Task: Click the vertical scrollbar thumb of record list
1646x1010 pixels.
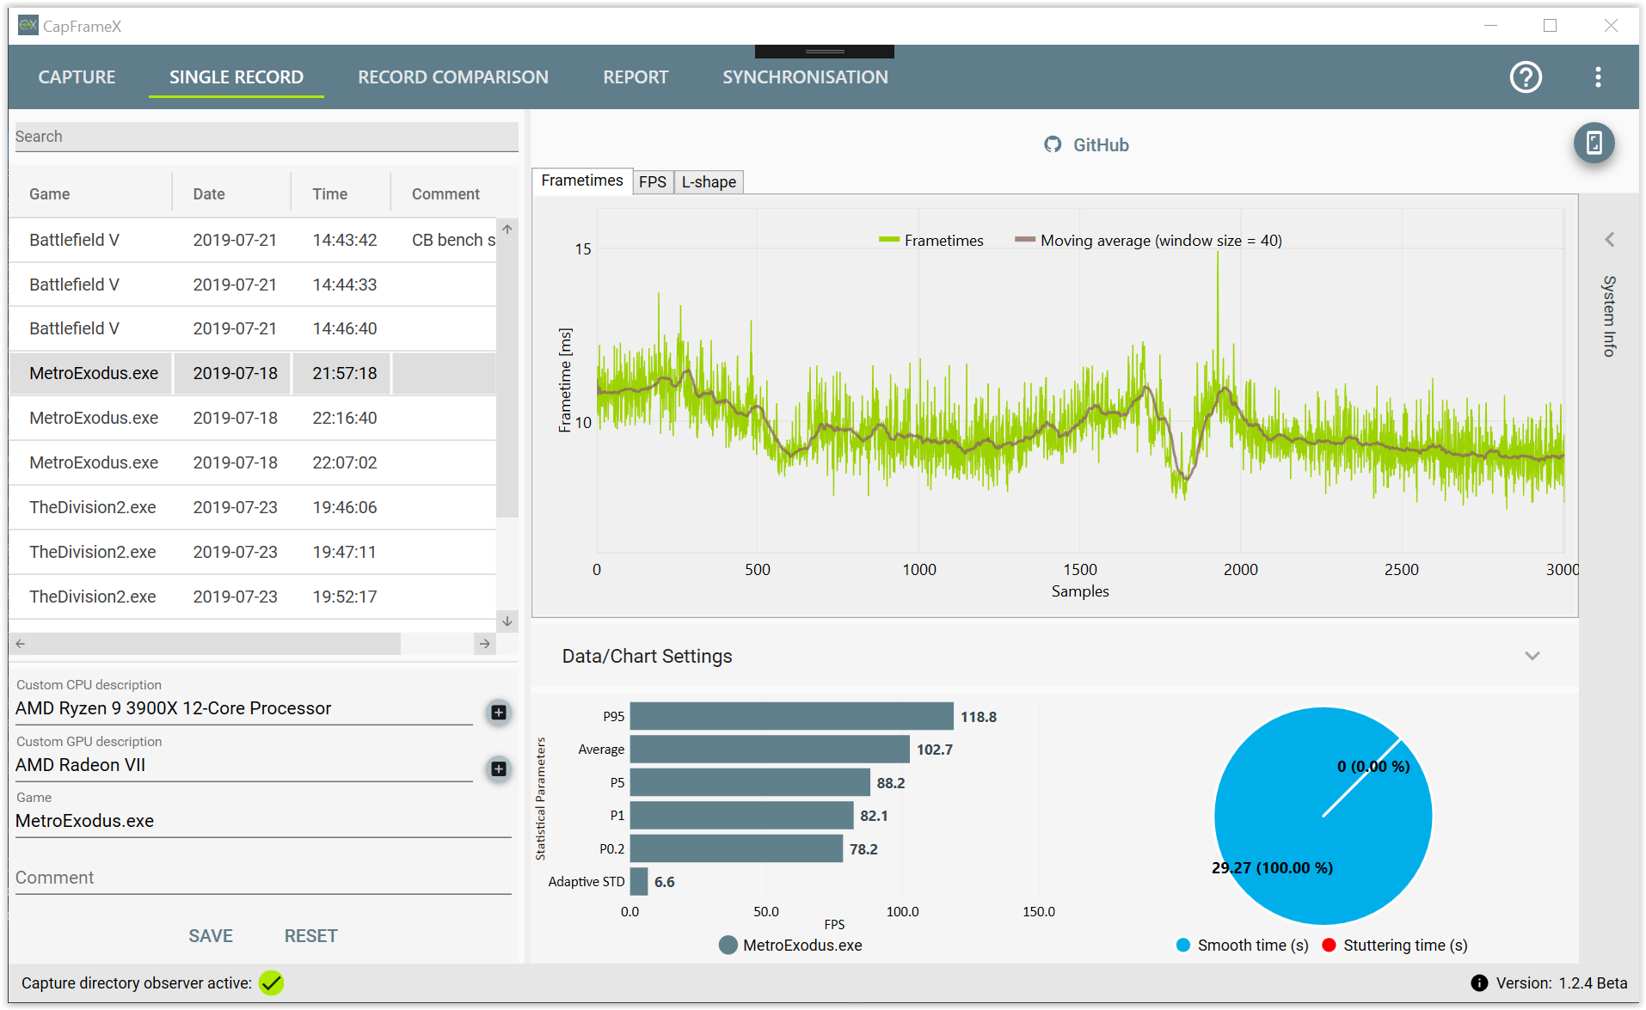Action: tap(507, 378)
